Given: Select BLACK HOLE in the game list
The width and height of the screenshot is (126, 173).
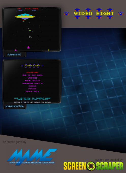Looking at the screenshot, I should pos(32,91).
